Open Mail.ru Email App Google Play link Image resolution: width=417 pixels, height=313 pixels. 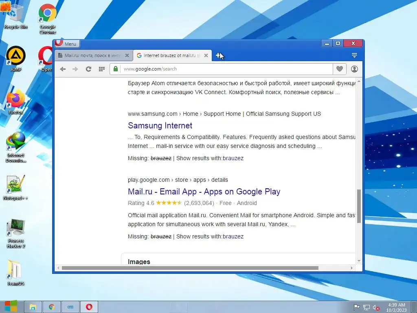pos(204,192)
